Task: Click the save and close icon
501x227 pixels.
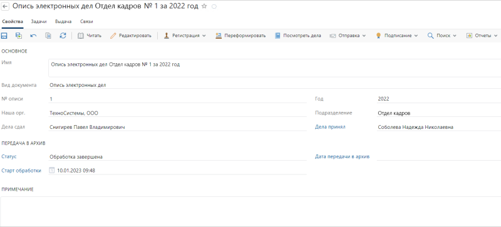Action: click(19, 36)
